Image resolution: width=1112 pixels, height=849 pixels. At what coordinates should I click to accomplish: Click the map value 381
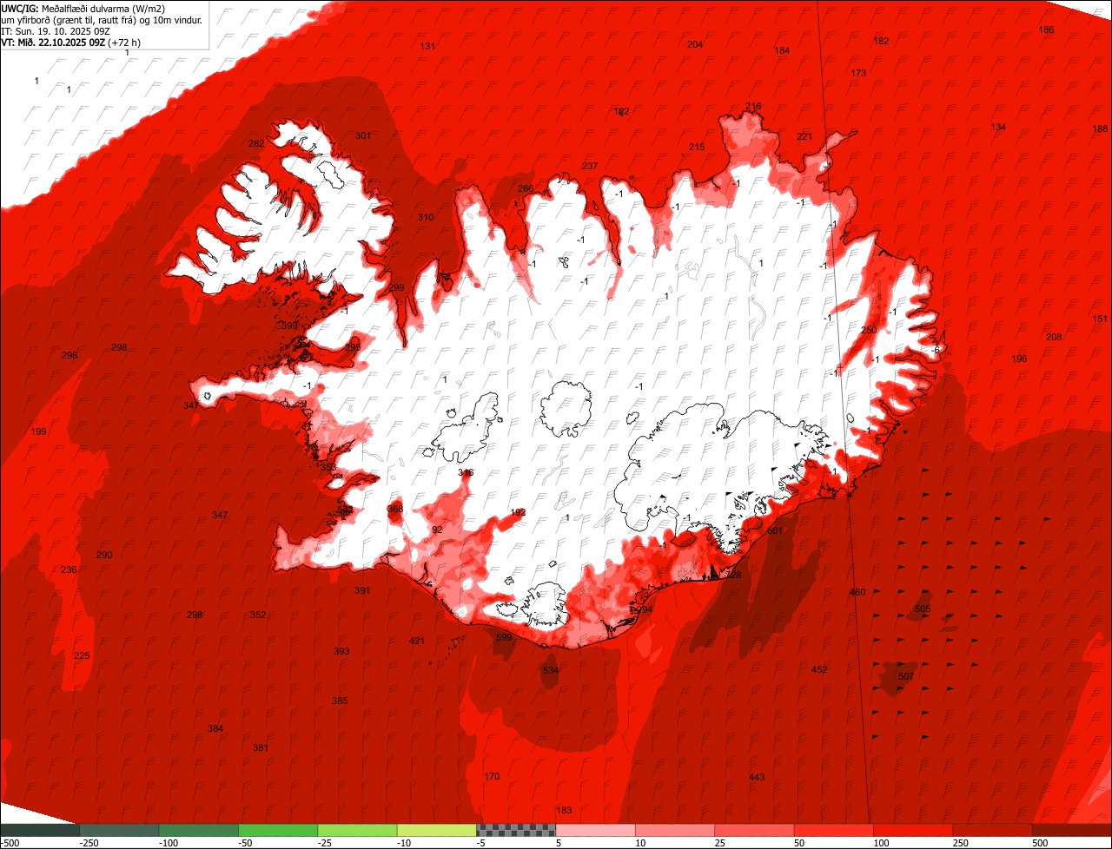(261, 747)
